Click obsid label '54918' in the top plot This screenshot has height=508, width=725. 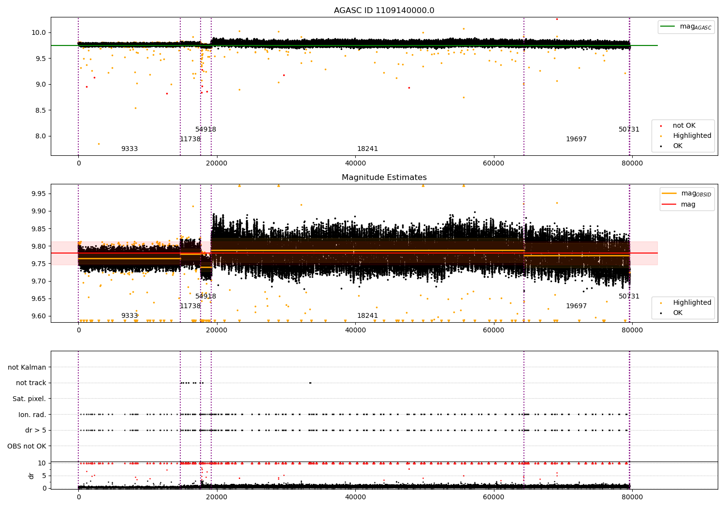pyautogui.click(x=206, y=130)
